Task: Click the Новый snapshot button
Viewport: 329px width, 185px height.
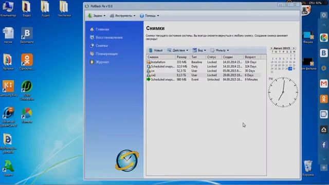Action: [156, 50]
